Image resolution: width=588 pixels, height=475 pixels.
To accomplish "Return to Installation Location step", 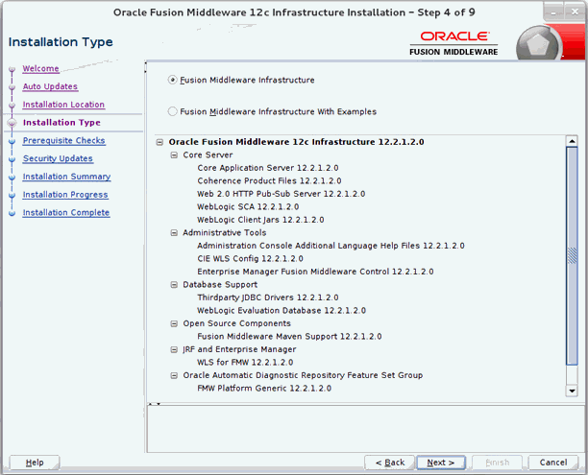I will (63, 105).
